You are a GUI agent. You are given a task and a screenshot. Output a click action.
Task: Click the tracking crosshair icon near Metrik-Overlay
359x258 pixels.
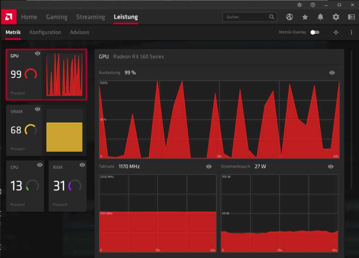pos(336,33)
